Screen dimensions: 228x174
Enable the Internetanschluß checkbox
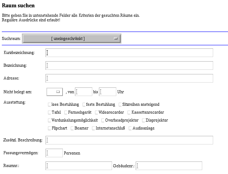coord(94,128)
